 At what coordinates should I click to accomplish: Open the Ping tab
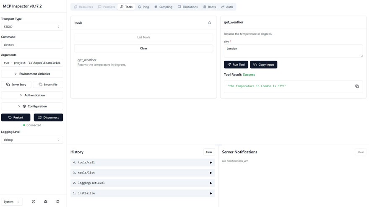143,7
